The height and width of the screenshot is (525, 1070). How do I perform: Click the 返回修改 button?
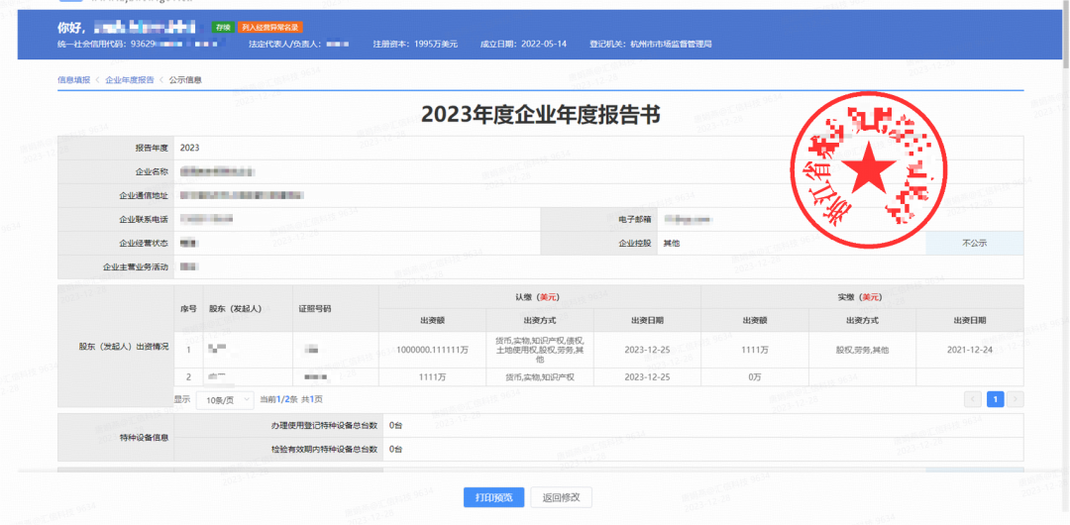561,497
